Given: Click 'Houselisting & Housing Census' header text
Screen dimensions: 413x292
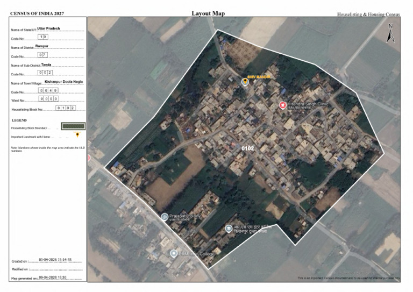Looking at the screenshot, I should (x=368, y=14).
